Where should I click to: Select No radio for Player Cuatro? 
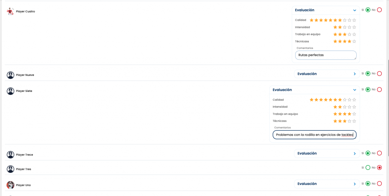pyautogui.click(x=379, y=10)
